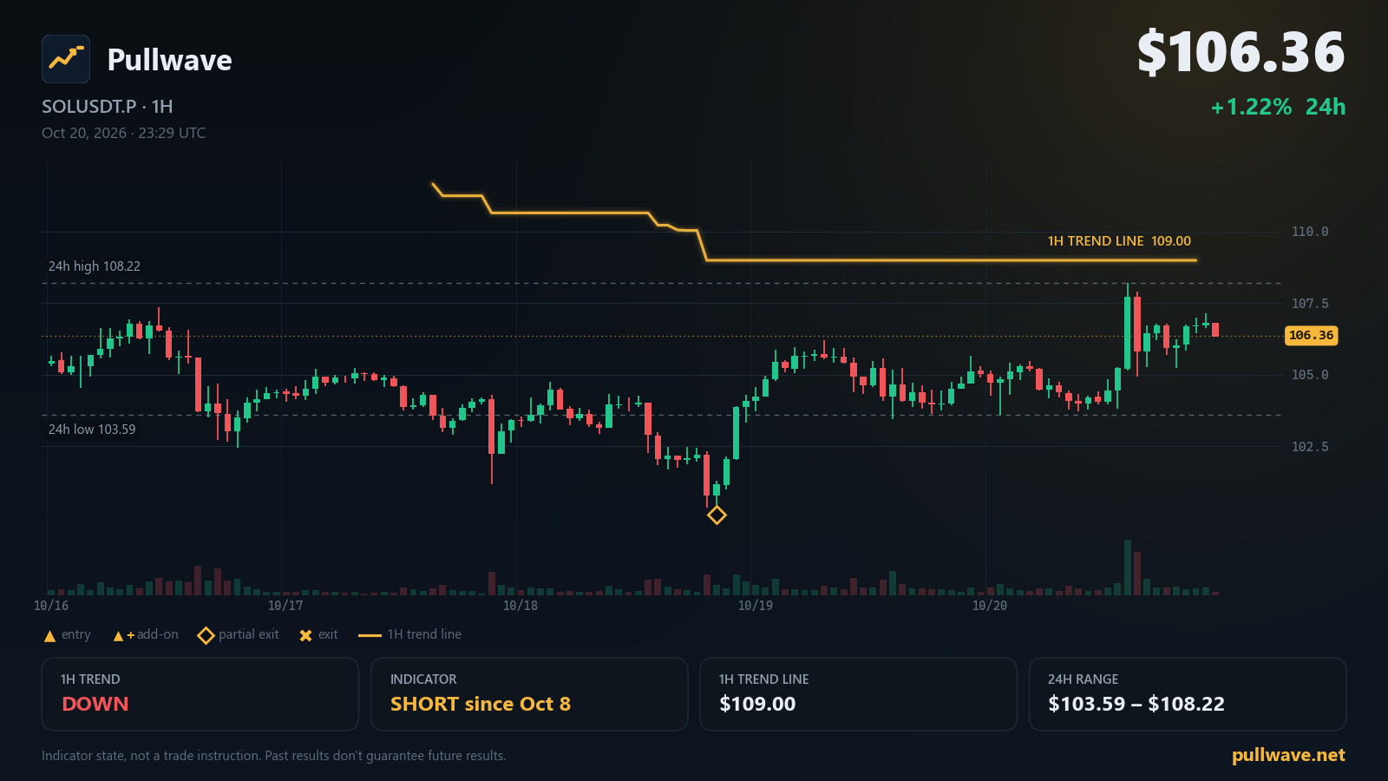Click the $109.00 trend line card value
Screen dimensions: 1388x781
[757, 704]
